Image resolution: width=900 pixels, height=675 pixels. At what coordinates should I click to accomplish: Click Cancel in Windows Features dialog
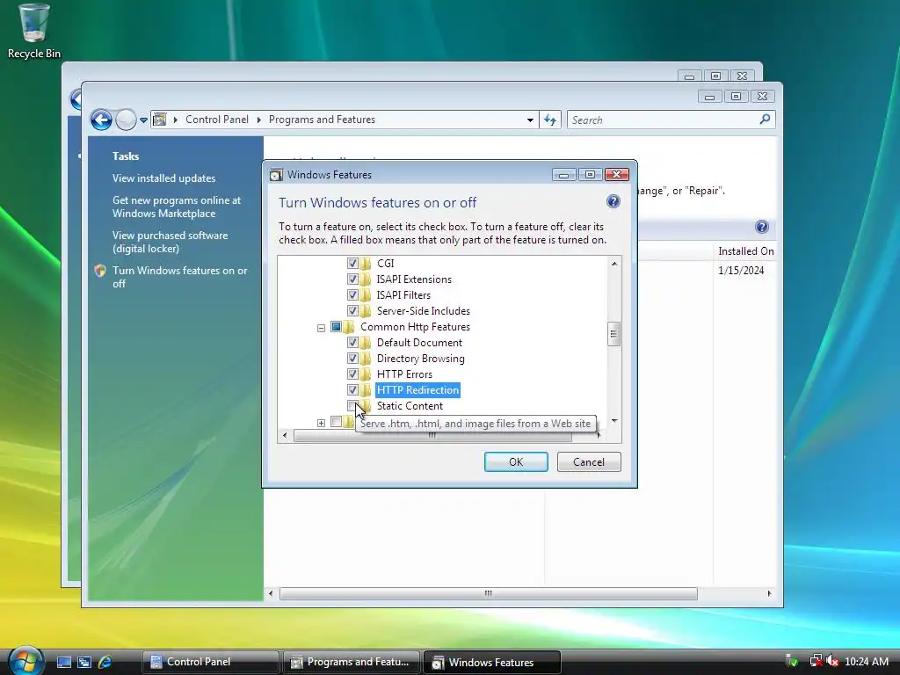click(x=589, y=462)
